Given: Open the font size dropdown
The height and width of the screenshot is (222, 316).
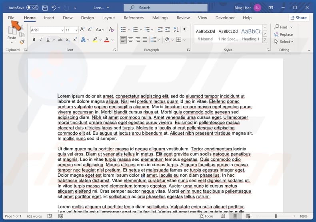Looking at the screenshot, I should (x=76, y=30).
